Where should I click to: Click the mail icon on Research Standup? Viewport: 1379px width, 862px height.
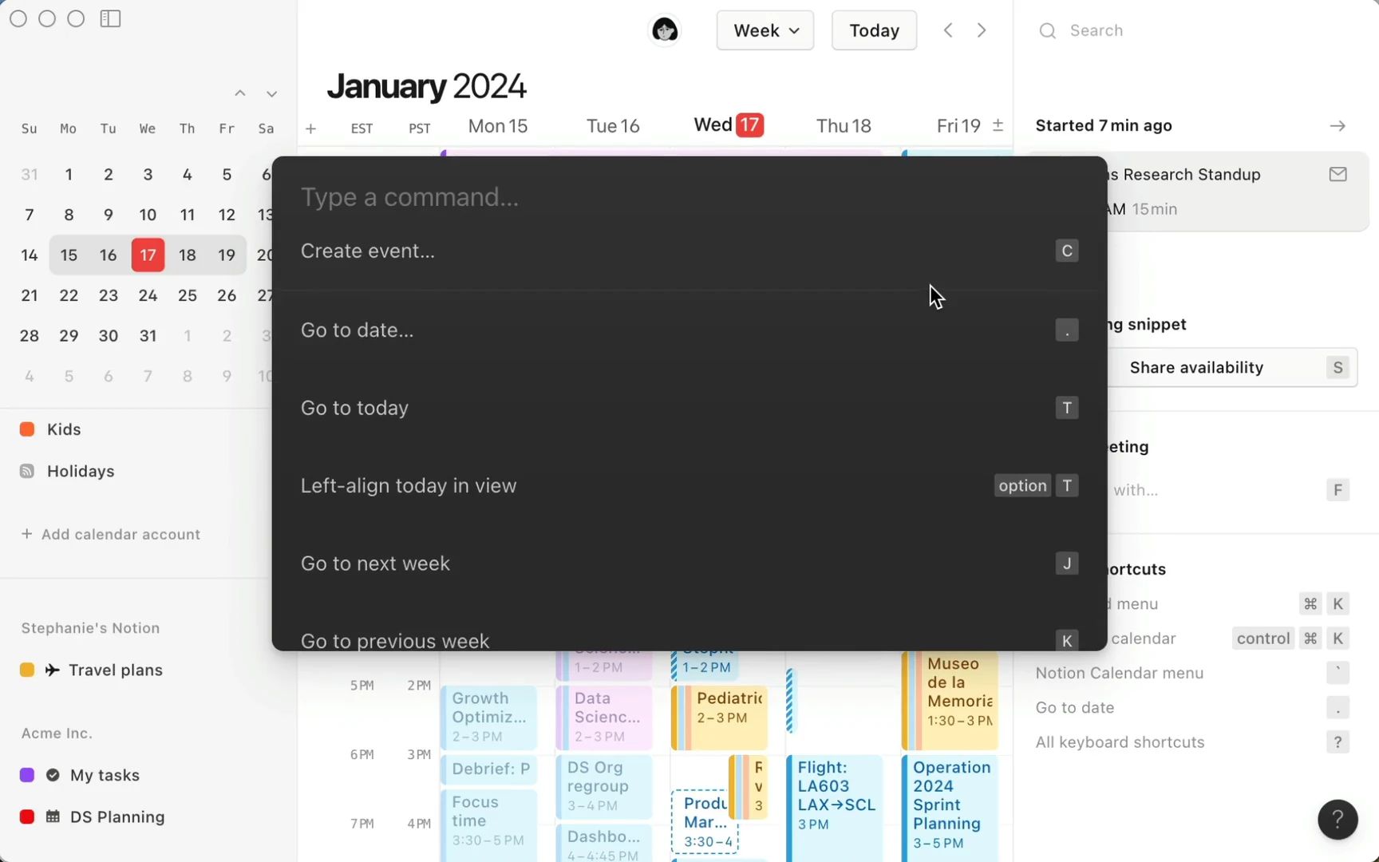click(1338, 174)
